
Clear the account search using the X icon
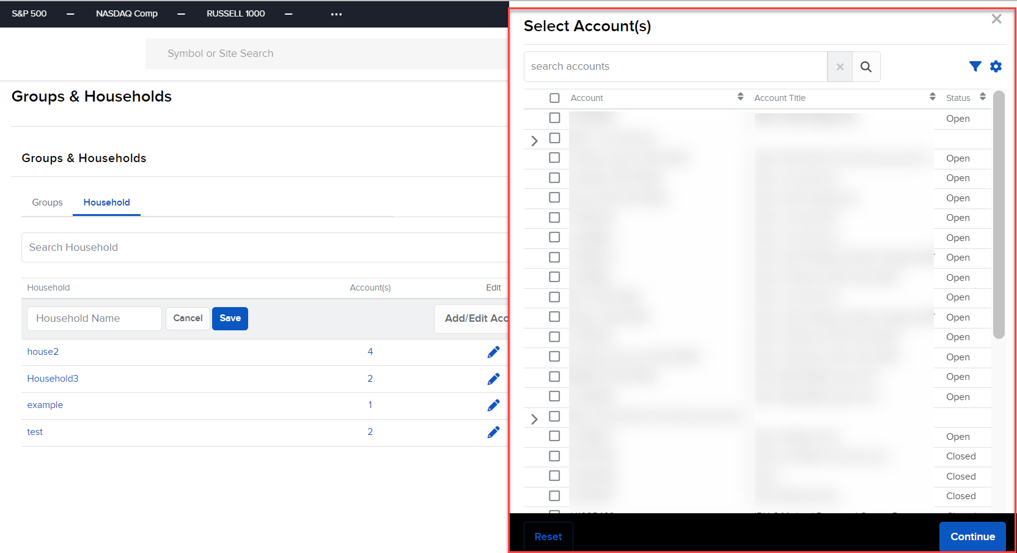click(840, 66)
